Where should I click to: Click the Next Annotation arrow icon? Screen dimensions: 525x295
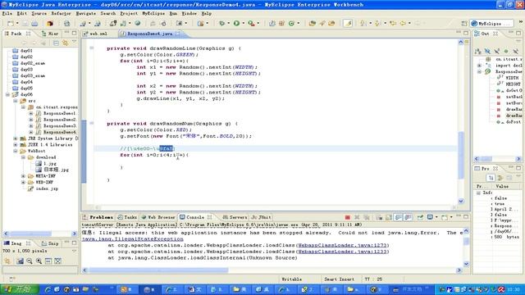[363, 24]
